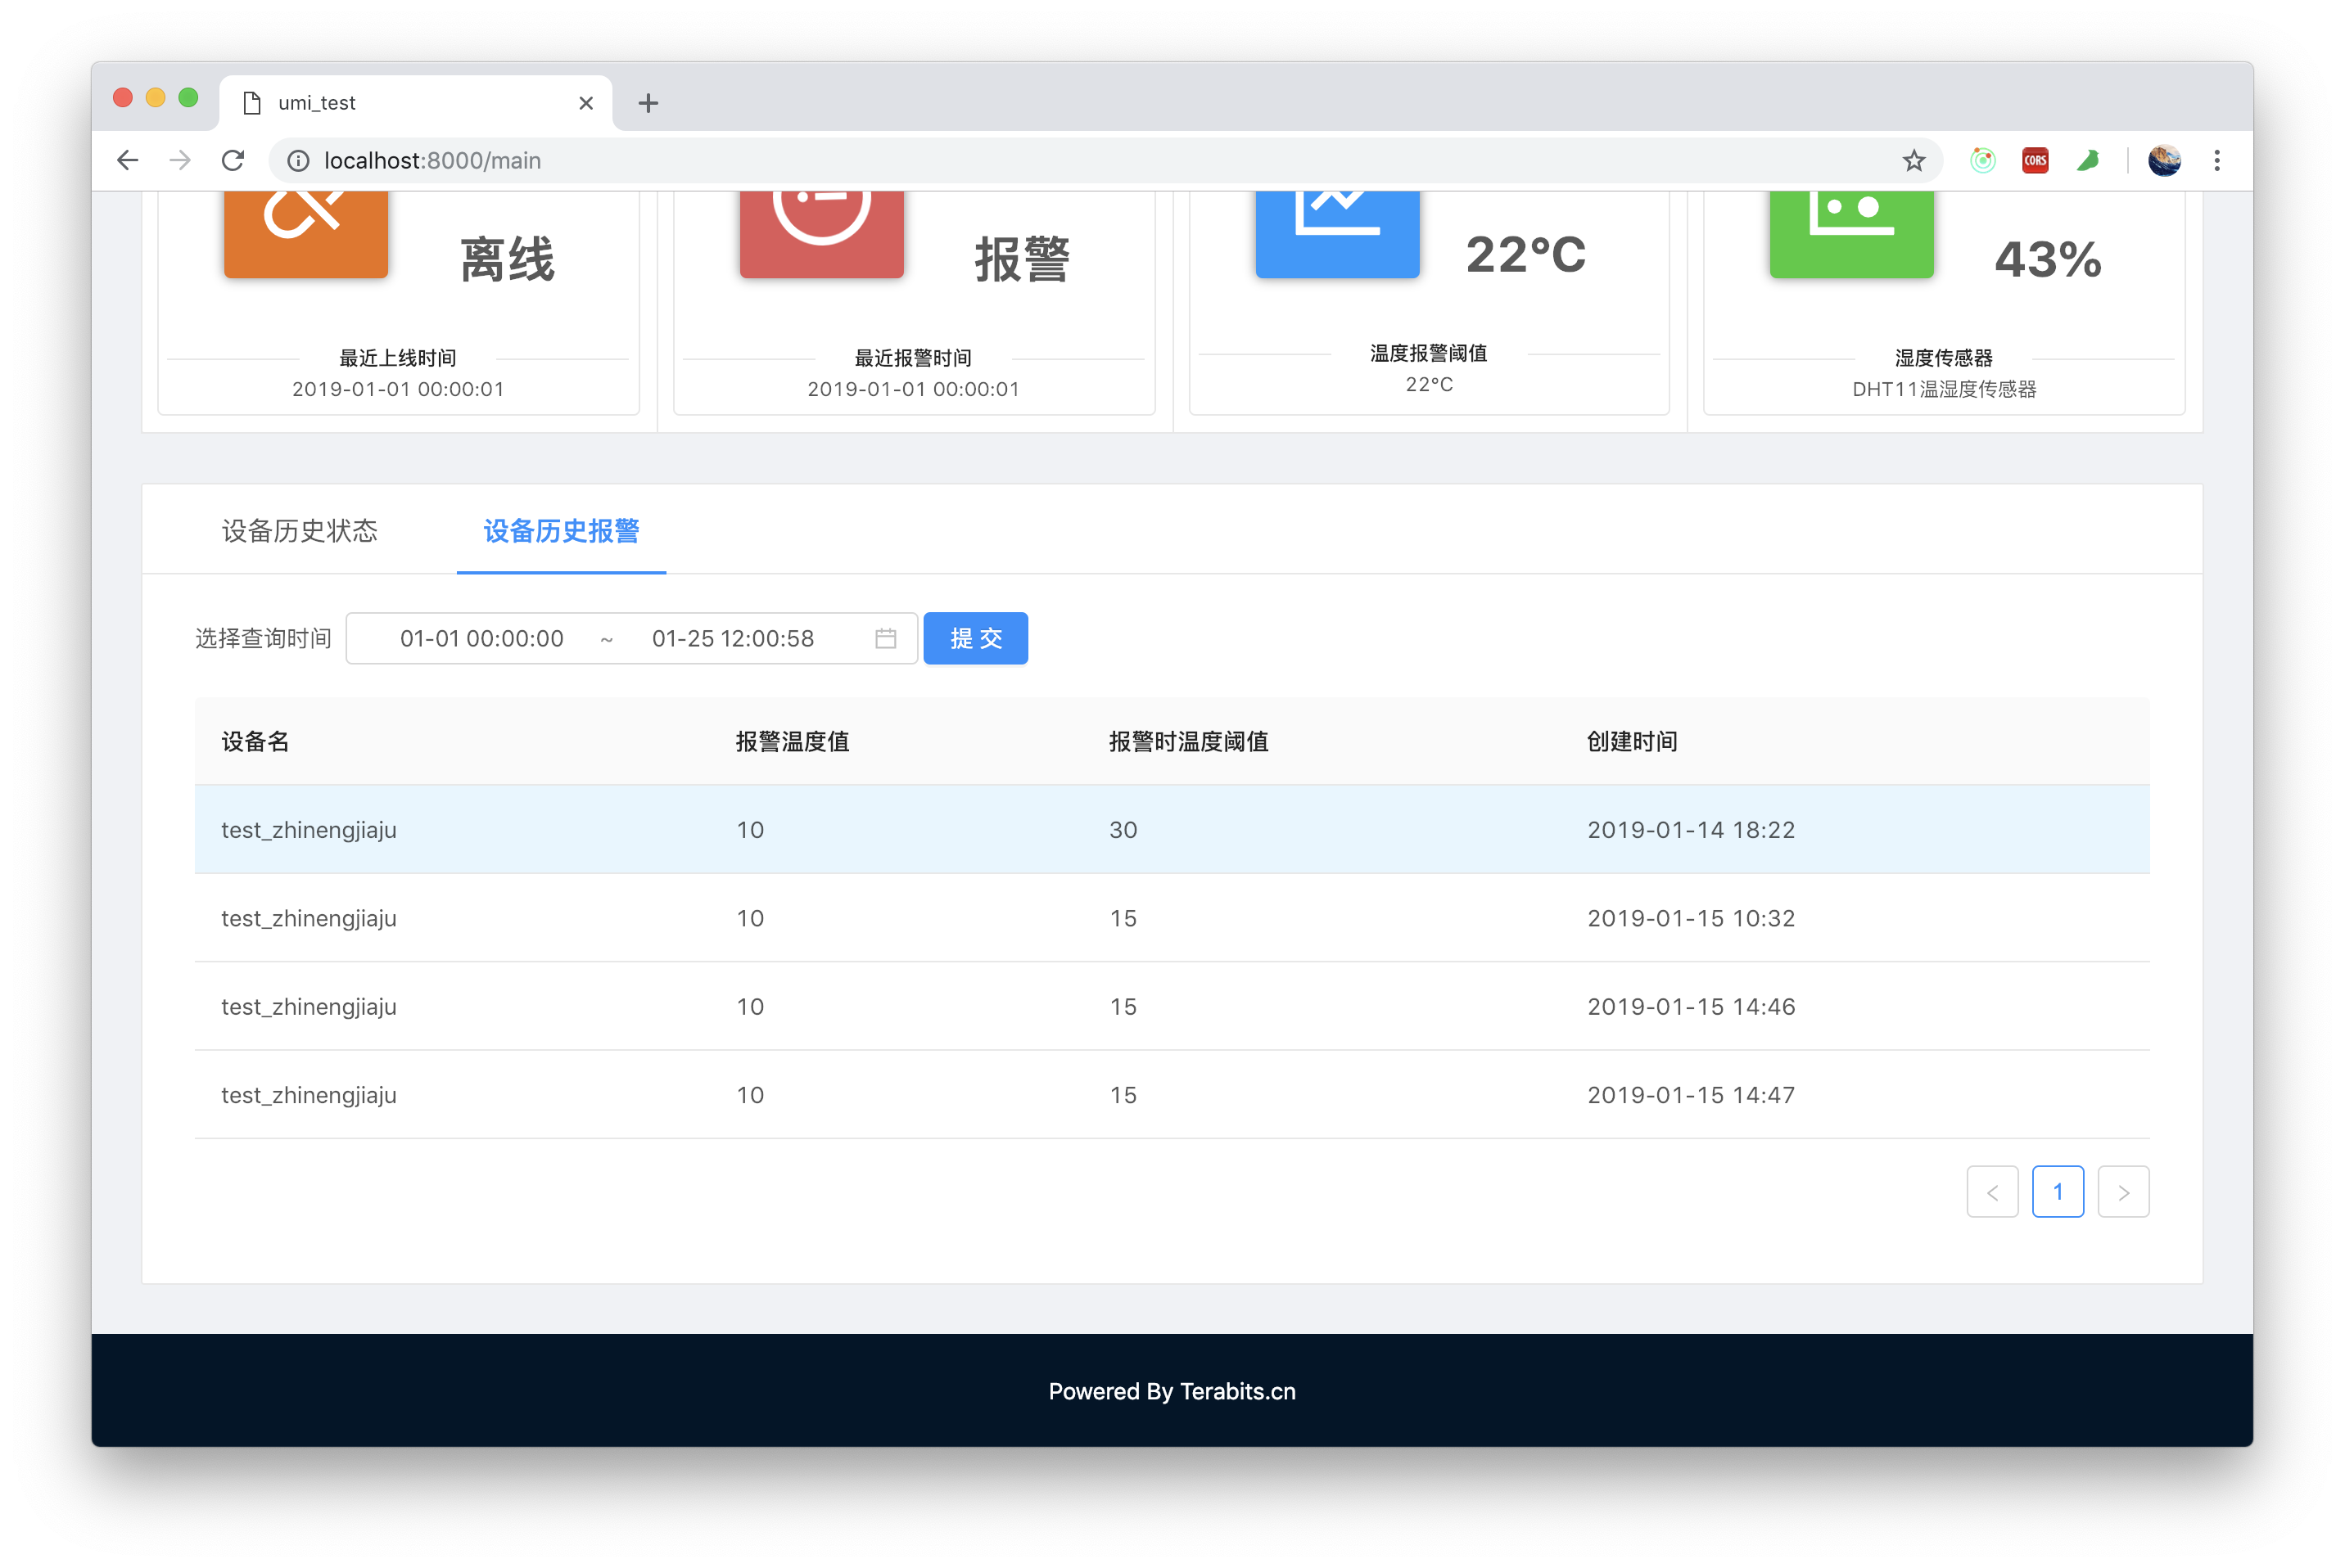Edit the start time 01-01 00:00:00 field
2345x1568 pixels.
coord(481,638)
